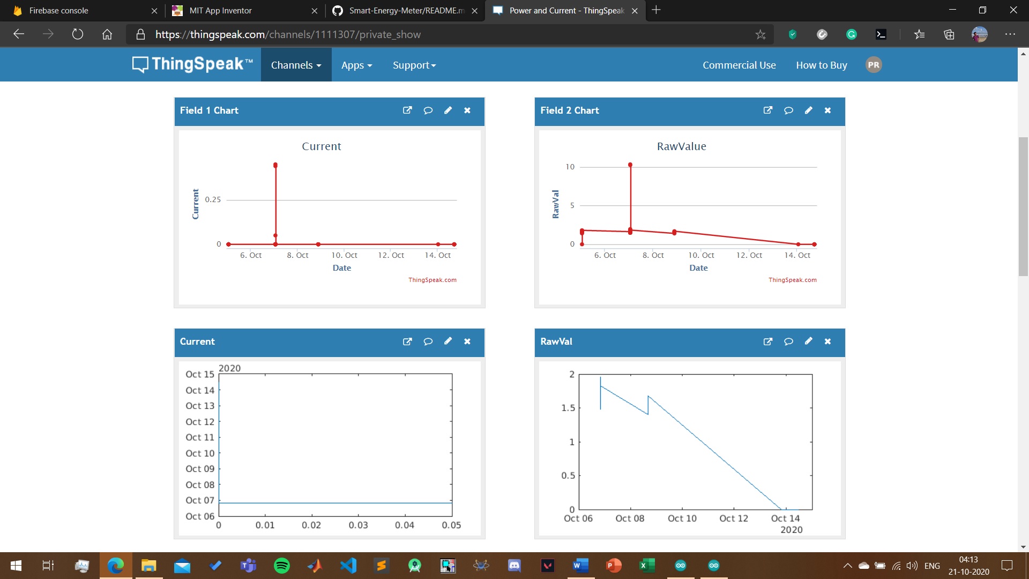Open the PR user account avatar
The height and width of the screenshot is (579, 1029).
[x=874, y=65]
